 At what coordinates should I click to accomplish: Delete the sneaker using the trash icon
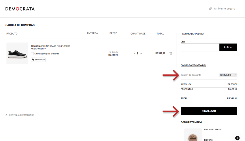coord(171,53)
